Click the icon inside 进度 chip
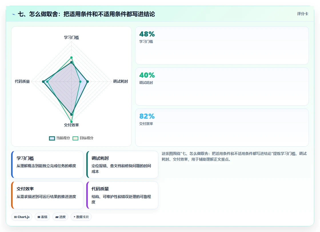Screen dimensions: 320x232 pyautogui.click(x=57, y=217)
